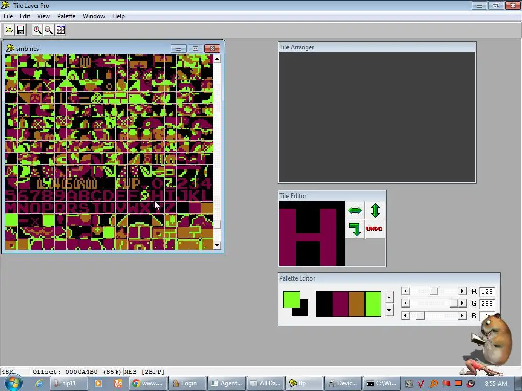
Task: Click the smb.nes vertical scrollbar thumb
Action: click(217, 225)
